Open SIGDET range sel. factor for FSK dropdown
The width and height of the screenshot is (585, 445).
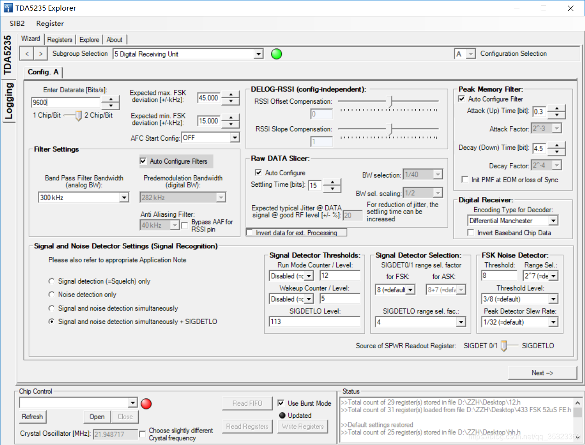(410, 290)
